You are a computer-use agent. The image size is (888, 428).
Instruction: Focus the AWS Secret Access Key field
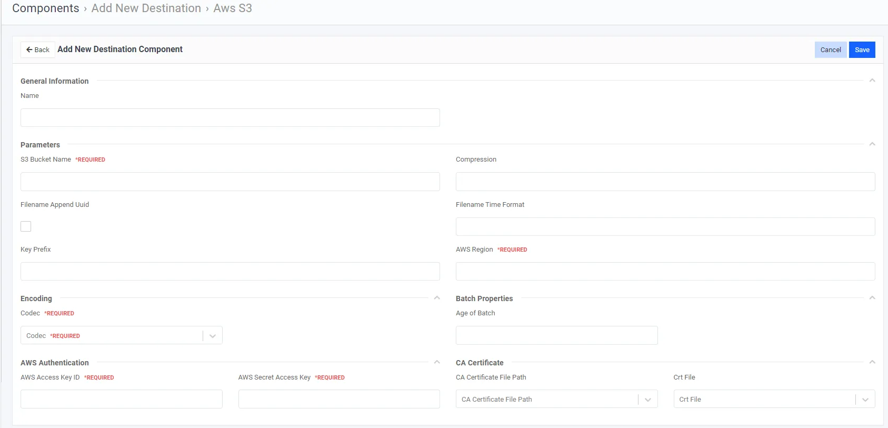pyautogui.click(x=339, y=399)
